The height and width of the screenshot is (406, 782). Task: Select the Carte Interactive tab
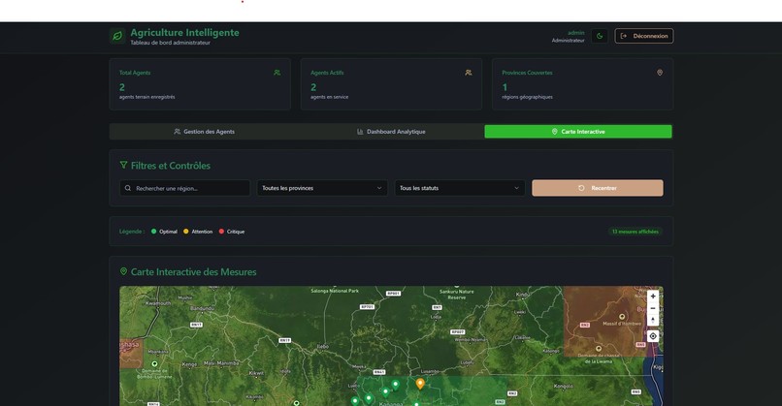pos(578,132)
